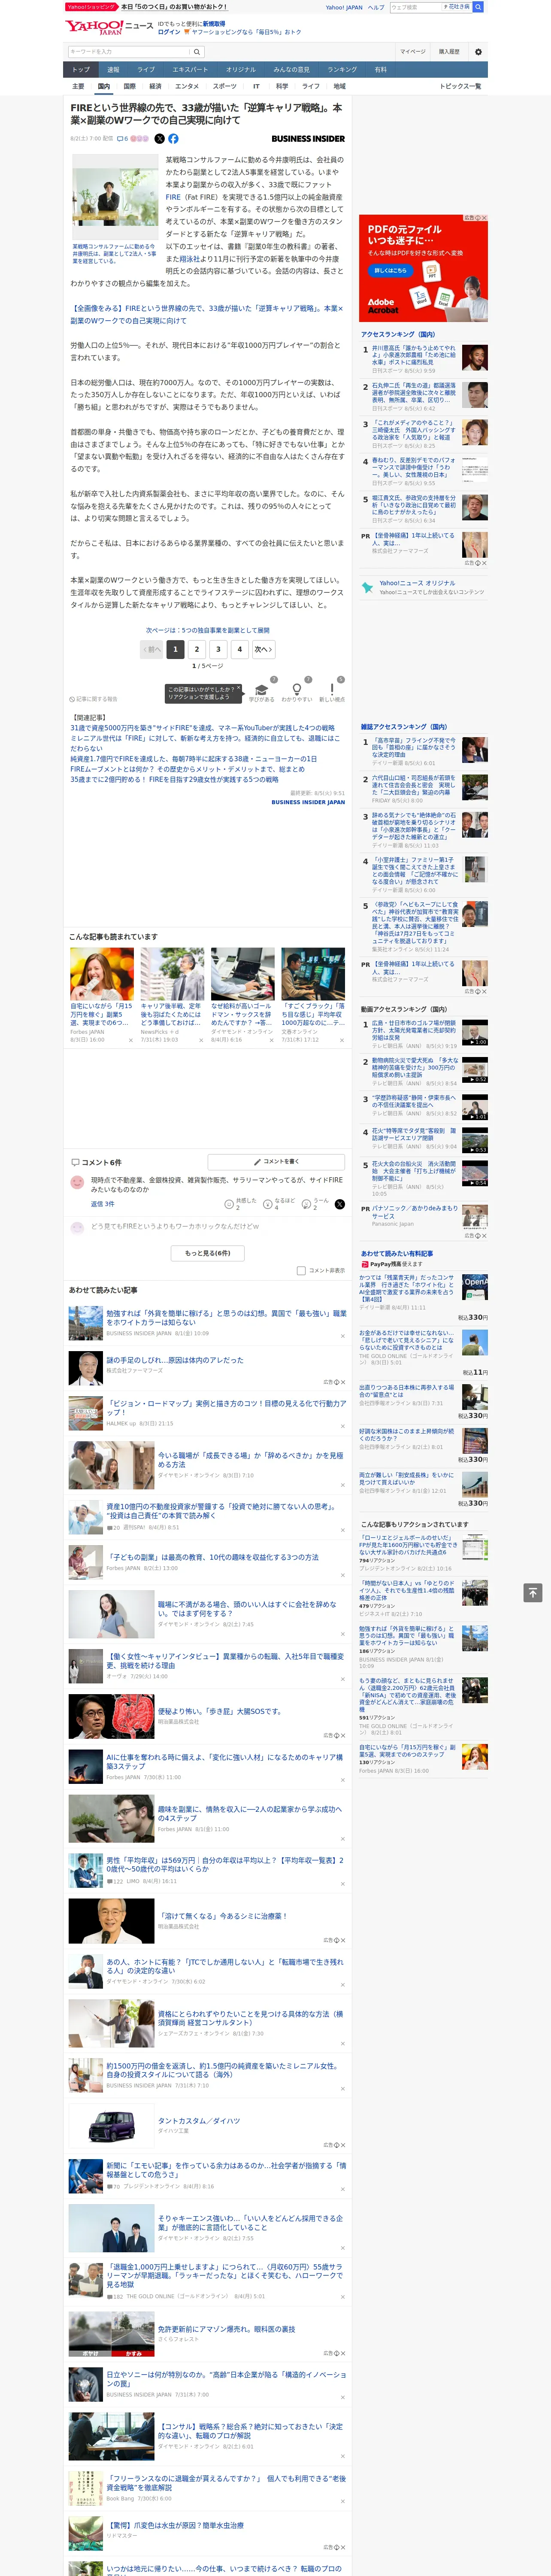Open the 速報 tab
The height and width of the screenshot is (2576, 551).
[113, 69]
